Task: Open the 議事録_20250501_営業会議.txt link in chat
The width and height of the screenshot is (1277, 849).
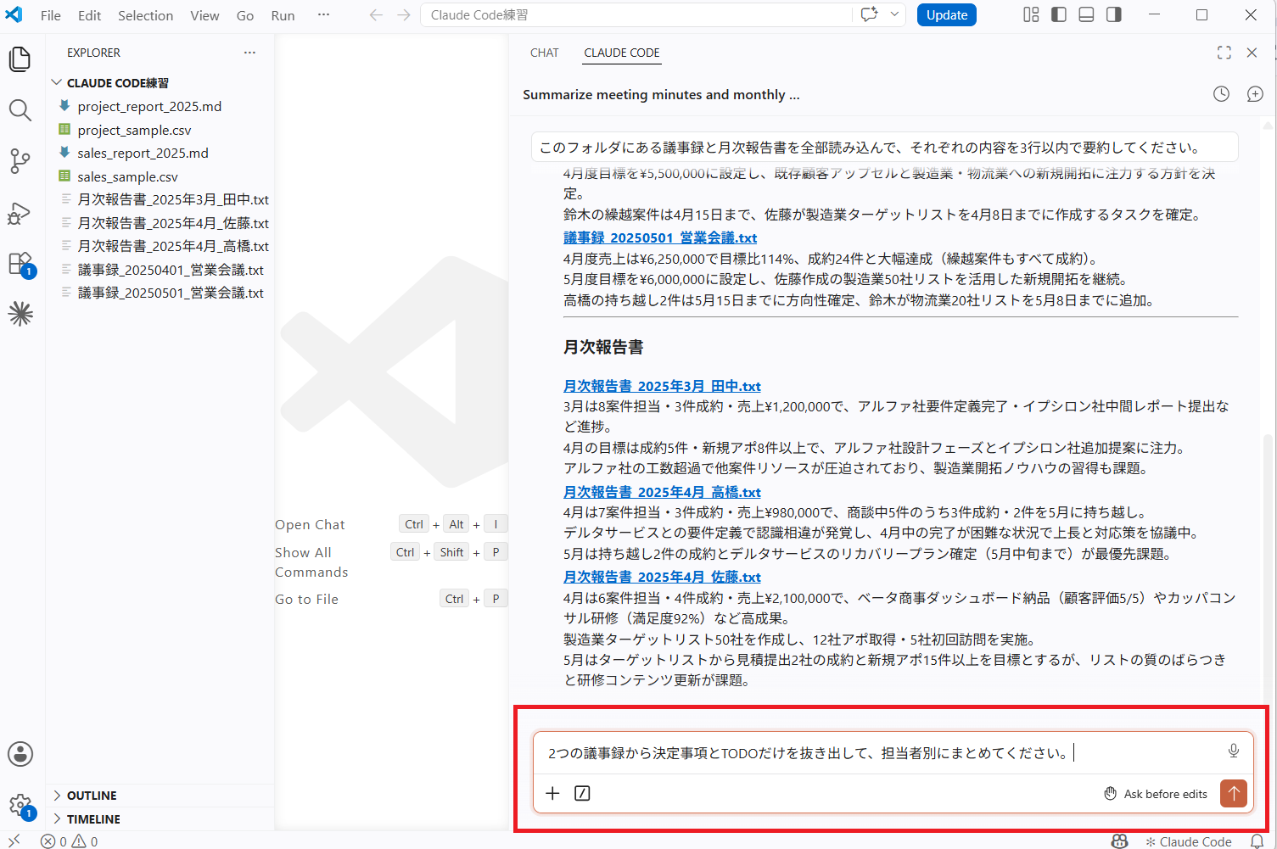Action: pos(660,238)
